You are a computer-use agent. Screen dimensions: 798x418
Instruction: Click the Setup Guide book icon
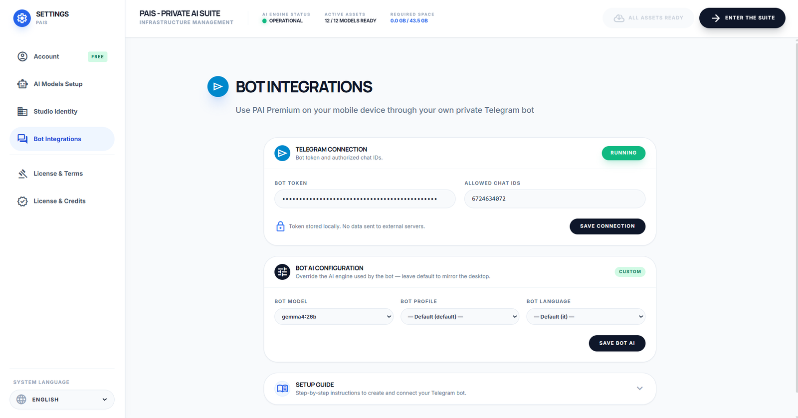point(282,389)
